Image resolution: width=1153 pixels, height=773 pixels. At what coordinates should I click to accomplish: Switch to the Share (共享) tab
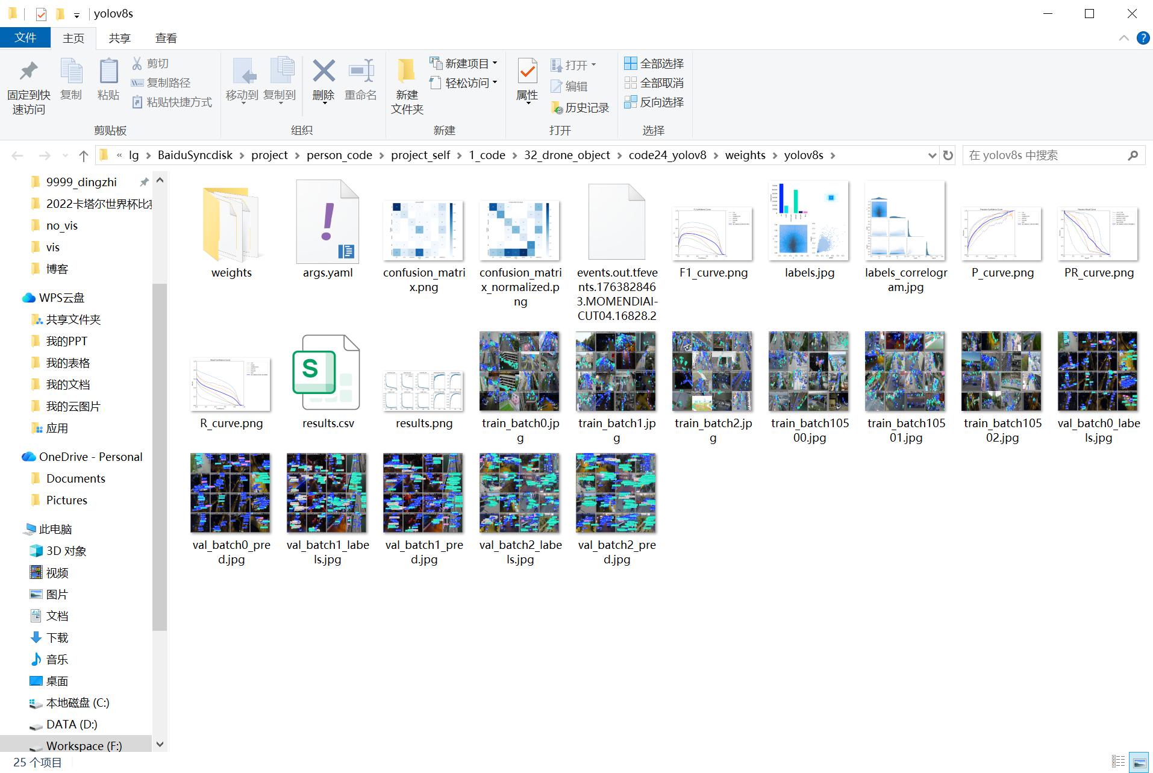(x=119, y=38)
